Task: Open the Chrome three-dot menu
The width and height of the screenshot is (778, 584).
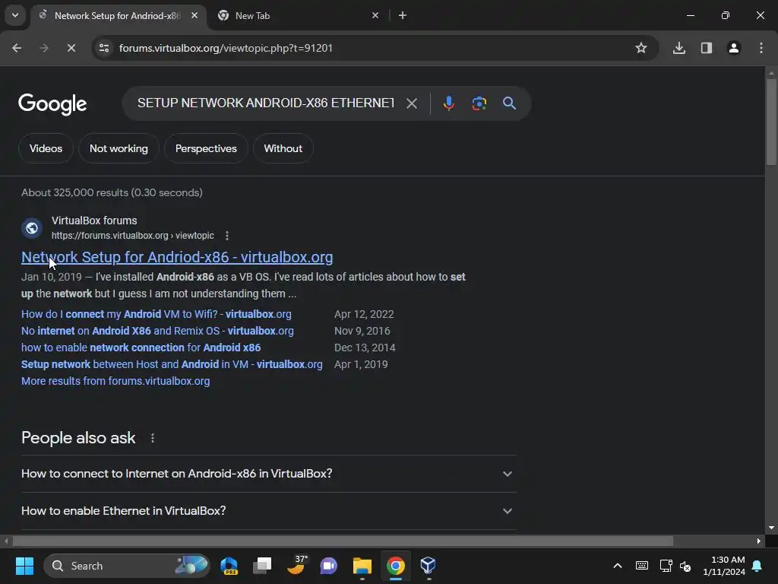Action: pyautogui.click(x=761, y=48)
